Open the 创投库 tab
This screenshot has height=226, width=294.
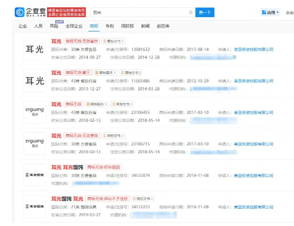(x=163, y=26)
